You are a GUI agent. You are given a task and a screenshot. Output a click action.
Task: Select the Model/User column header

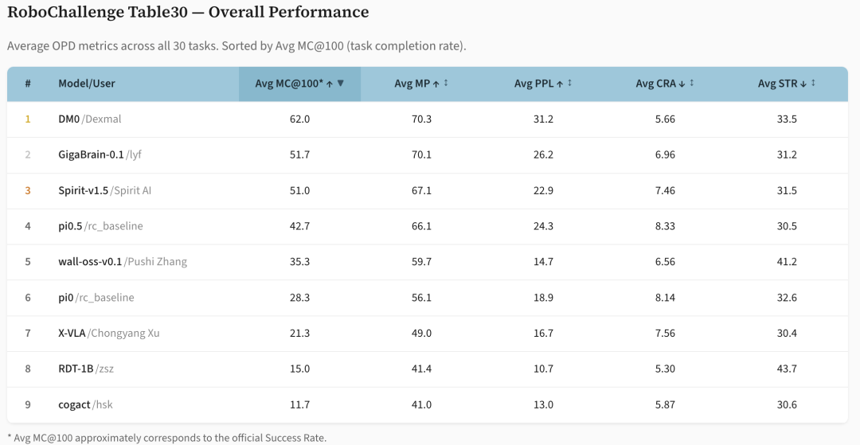86,84
